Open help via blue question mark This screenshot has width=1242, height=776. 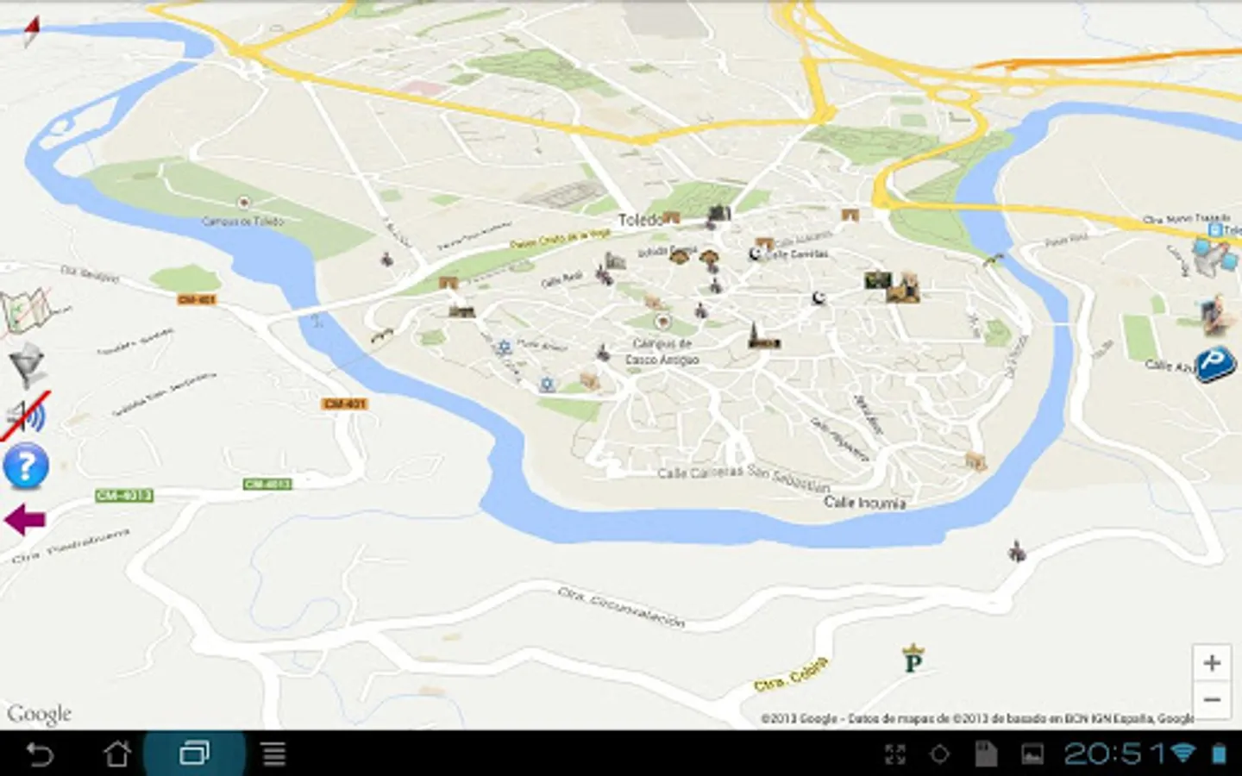(26, 467)
